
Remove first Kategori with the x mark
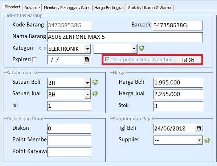40,48
